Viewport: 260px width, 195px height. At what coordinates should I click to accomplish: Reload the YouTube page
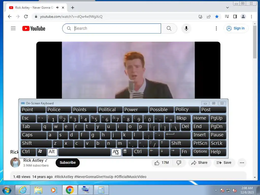pyautogui.click(x=26, y=17)
